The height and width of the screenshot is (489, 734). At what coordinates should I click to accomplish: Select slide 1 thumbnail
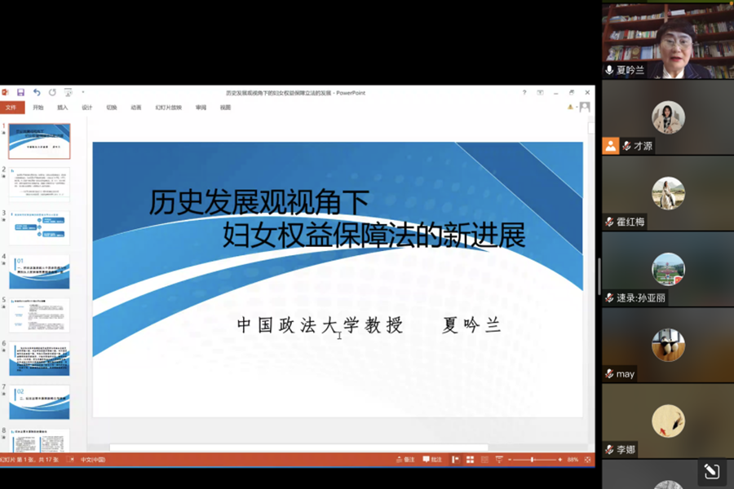click(39, 141)
